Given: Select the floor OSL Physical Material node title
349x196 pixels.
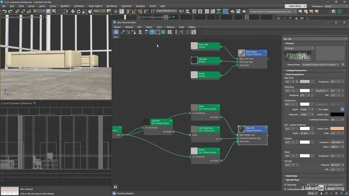Looking at the screenshot, I should tap(256, 130).
